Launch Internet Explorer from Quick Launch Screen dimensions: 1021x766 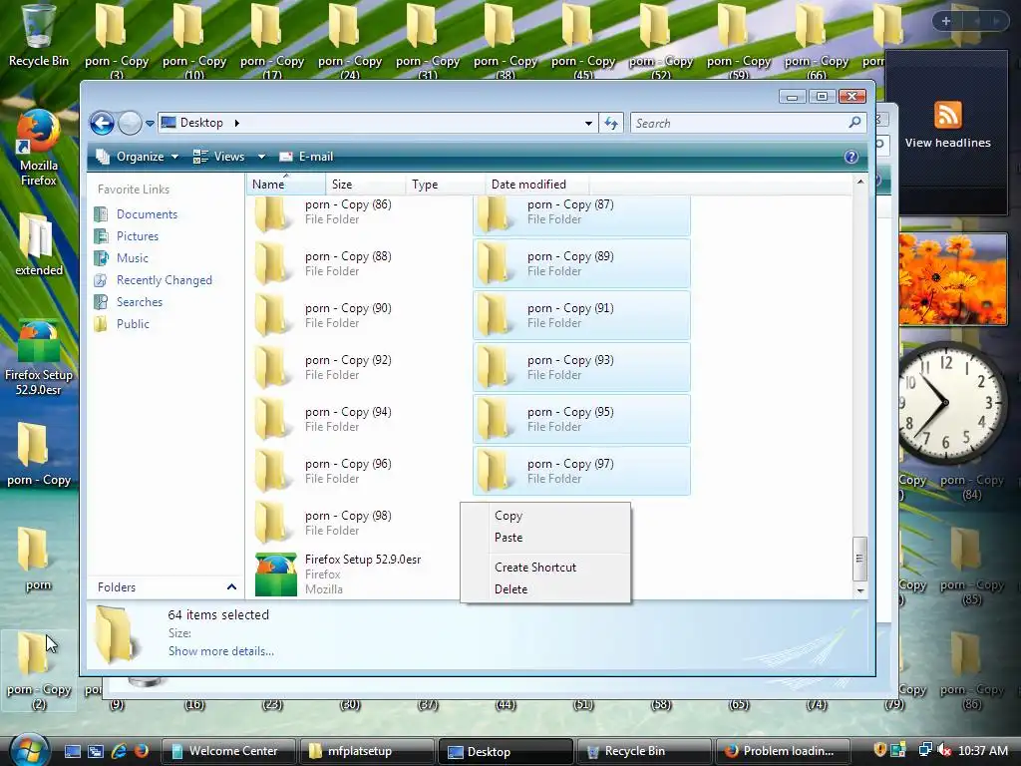point(119,751)
